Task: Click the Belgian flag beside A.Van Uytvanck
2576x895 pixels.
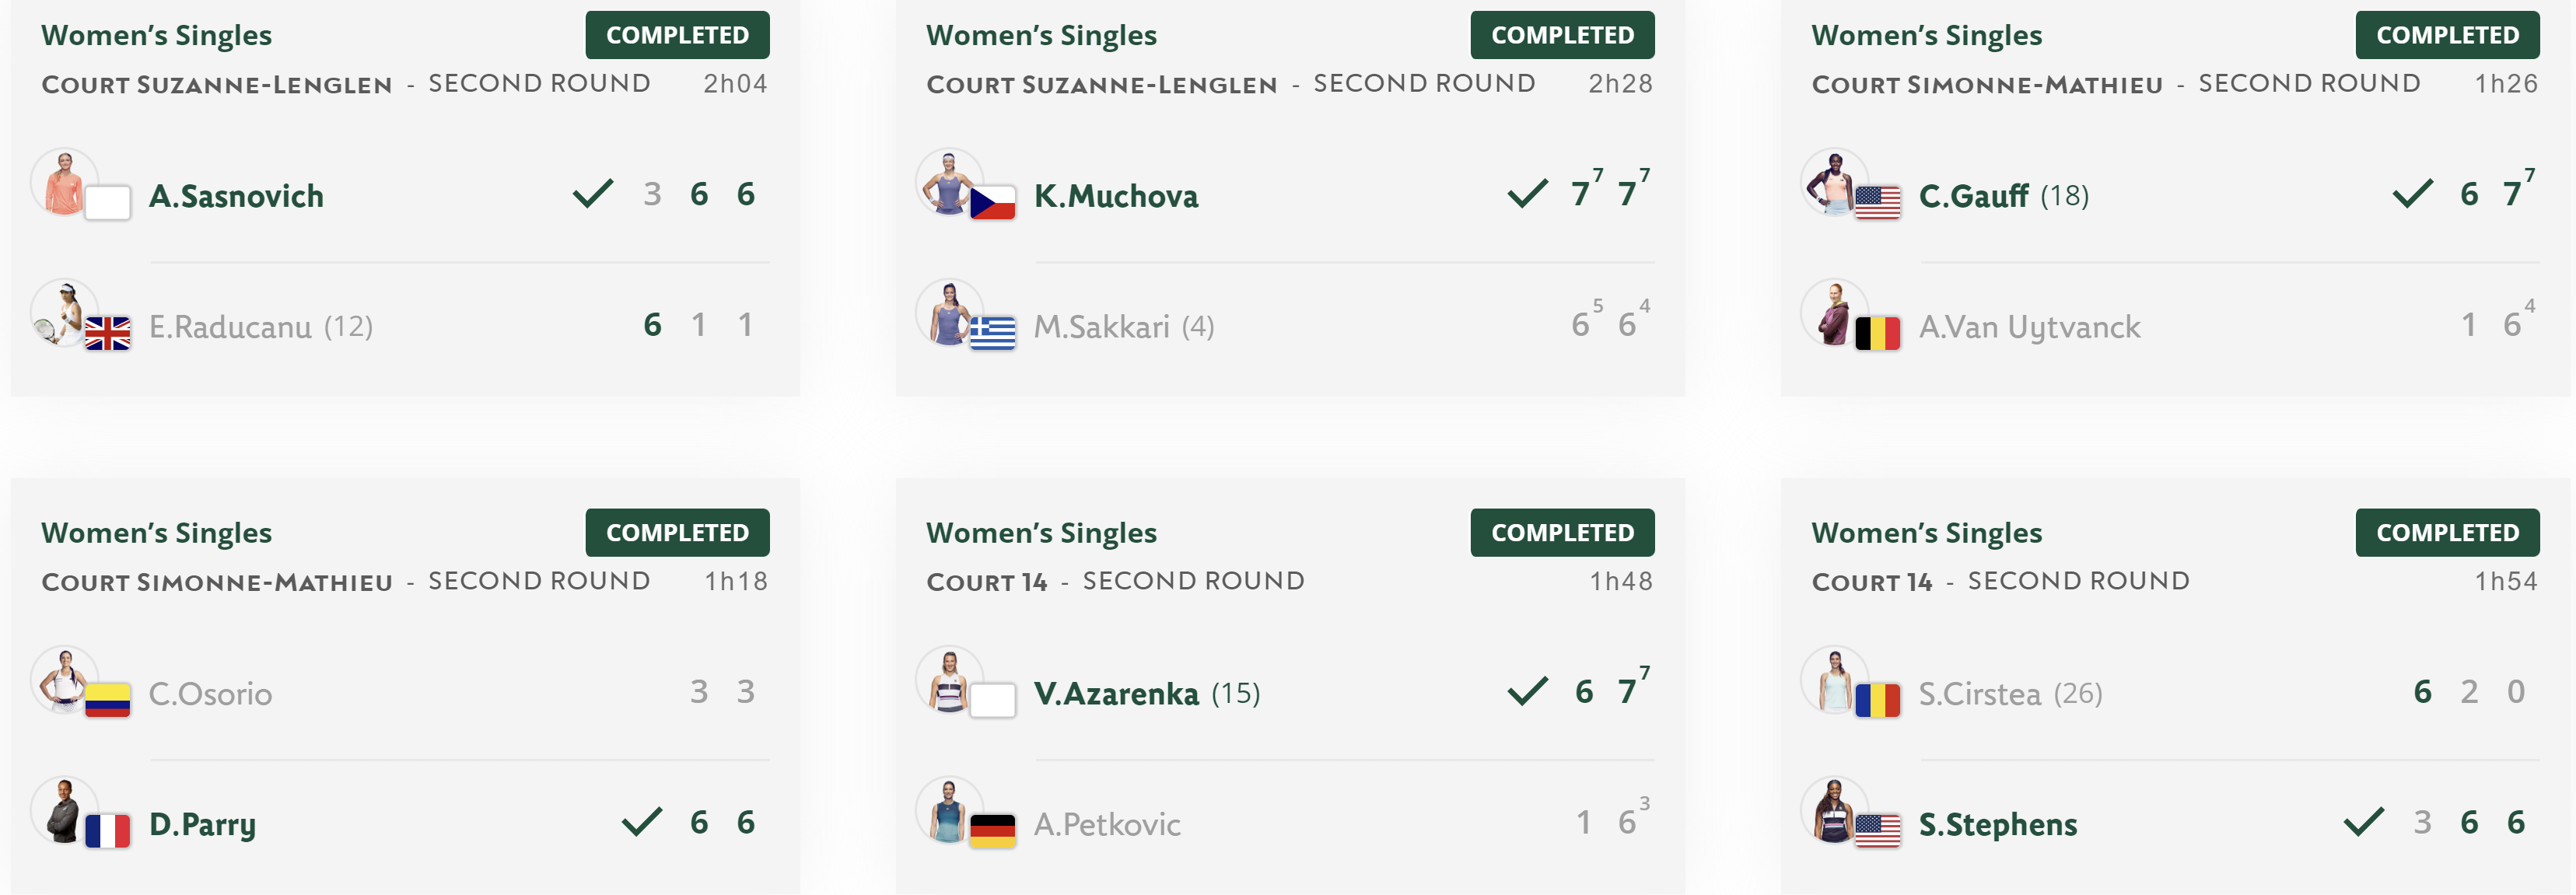Action: 1878,333
